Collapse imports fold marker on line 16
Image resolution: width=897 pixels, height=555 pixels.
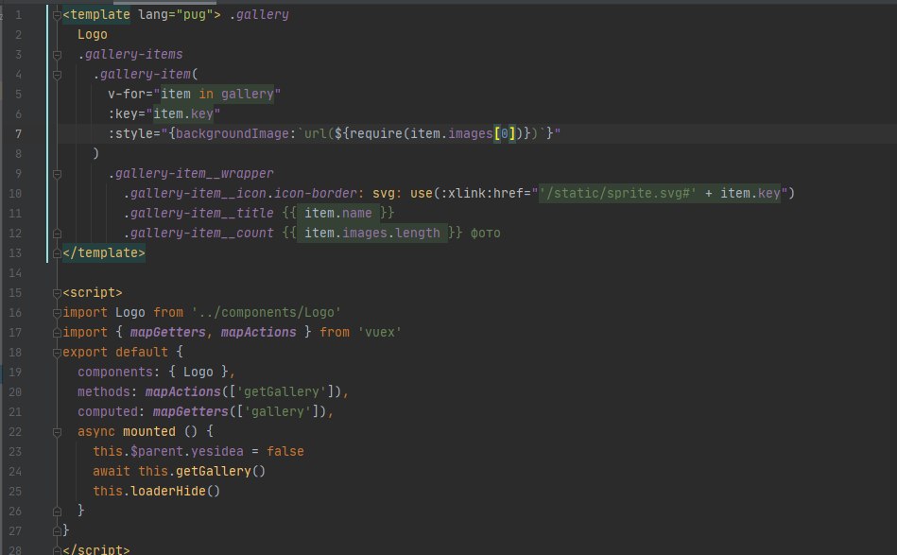click(58, 313)
